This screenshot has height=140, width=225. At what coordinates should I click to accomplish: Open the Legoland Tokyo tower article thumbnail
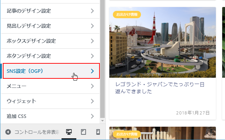(162, 42)
